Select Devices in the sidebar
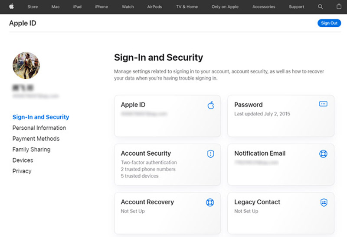 pos(23,160)
